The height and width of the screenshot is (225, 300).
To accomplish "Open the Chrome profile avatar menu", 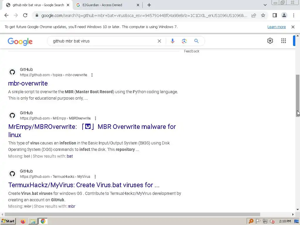I will (284, 15).
